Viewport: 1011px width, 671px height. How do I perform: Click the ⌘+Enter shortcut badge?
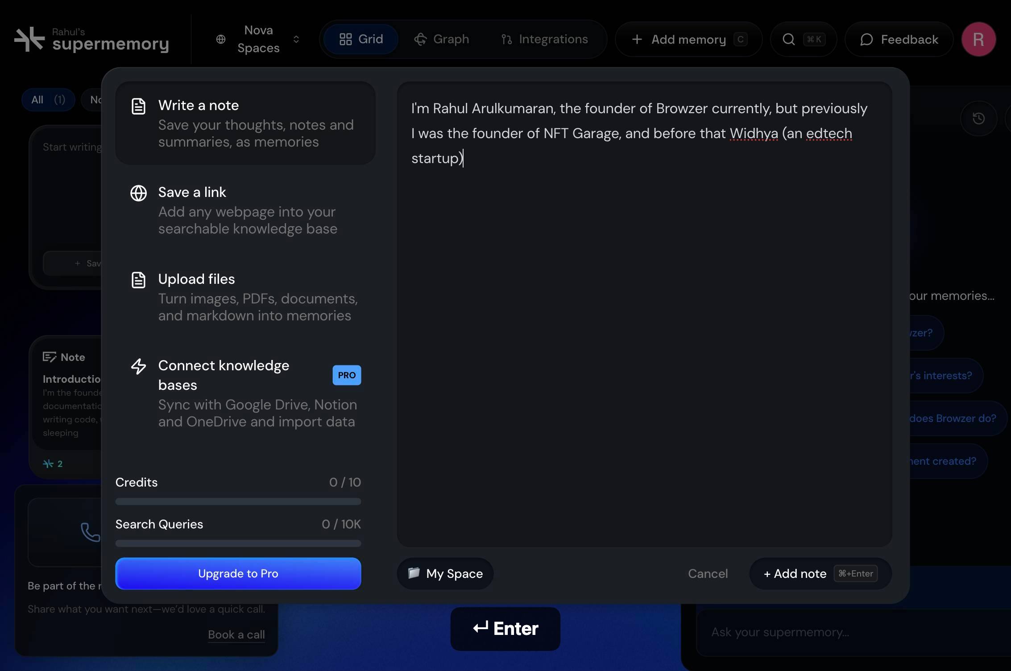click(856, 573)
